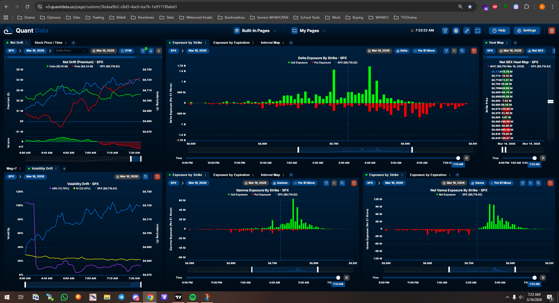559x303 pixels.
Task: Click the Delta chart Time slider handle
Action: click(458, 158)
